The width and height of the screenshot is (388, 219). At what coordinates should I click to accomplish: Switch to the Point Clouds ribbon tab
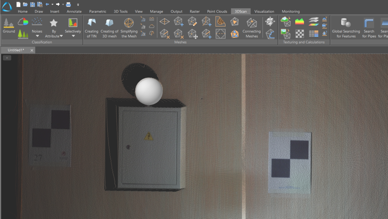217,11
